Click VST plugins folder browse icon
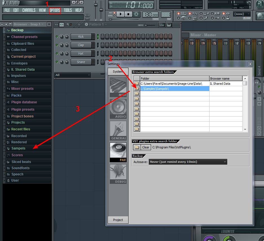 (x=137, y=147)
